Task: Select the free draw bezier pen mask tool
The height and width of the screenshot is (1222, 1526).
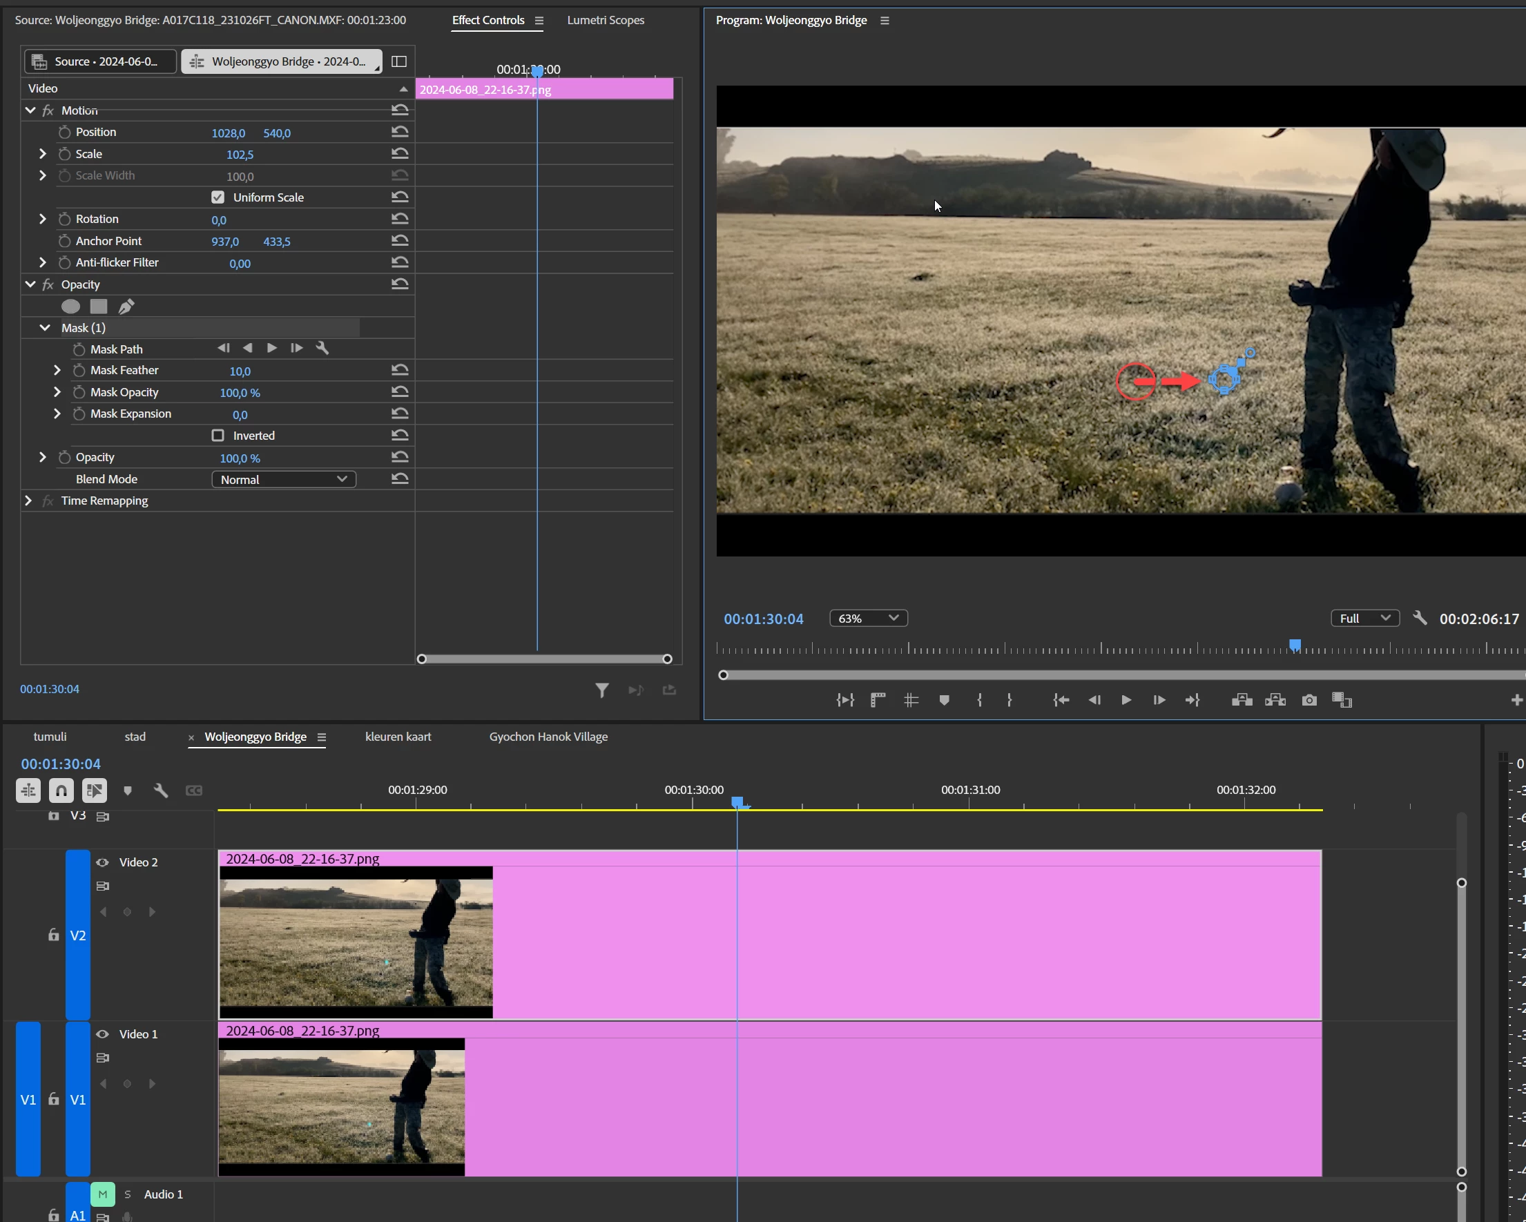Action: click(126, 307)
